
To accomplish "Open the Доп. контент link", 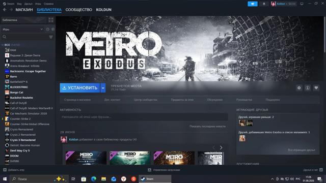I will pos(112,100).
